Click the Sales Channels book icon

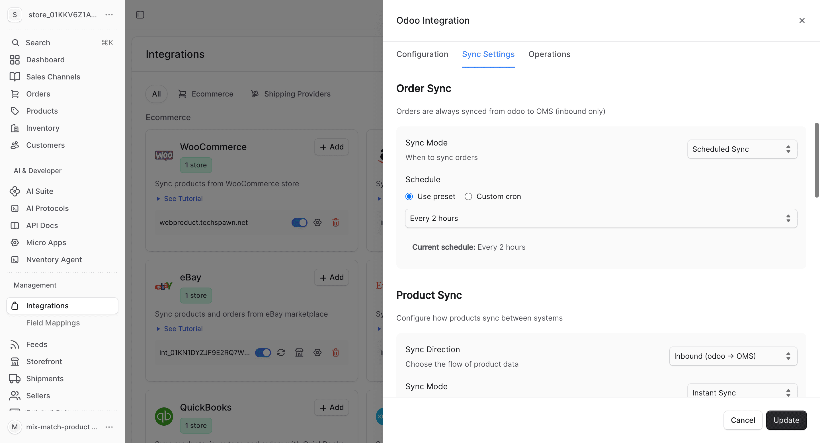pyautogui.click(x=15, y=77)
